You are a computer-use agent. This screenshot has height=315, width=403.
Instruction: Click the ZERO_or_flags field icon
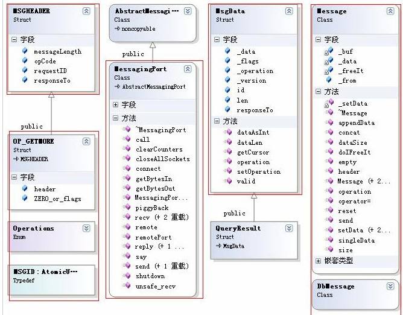pos(25,198)
